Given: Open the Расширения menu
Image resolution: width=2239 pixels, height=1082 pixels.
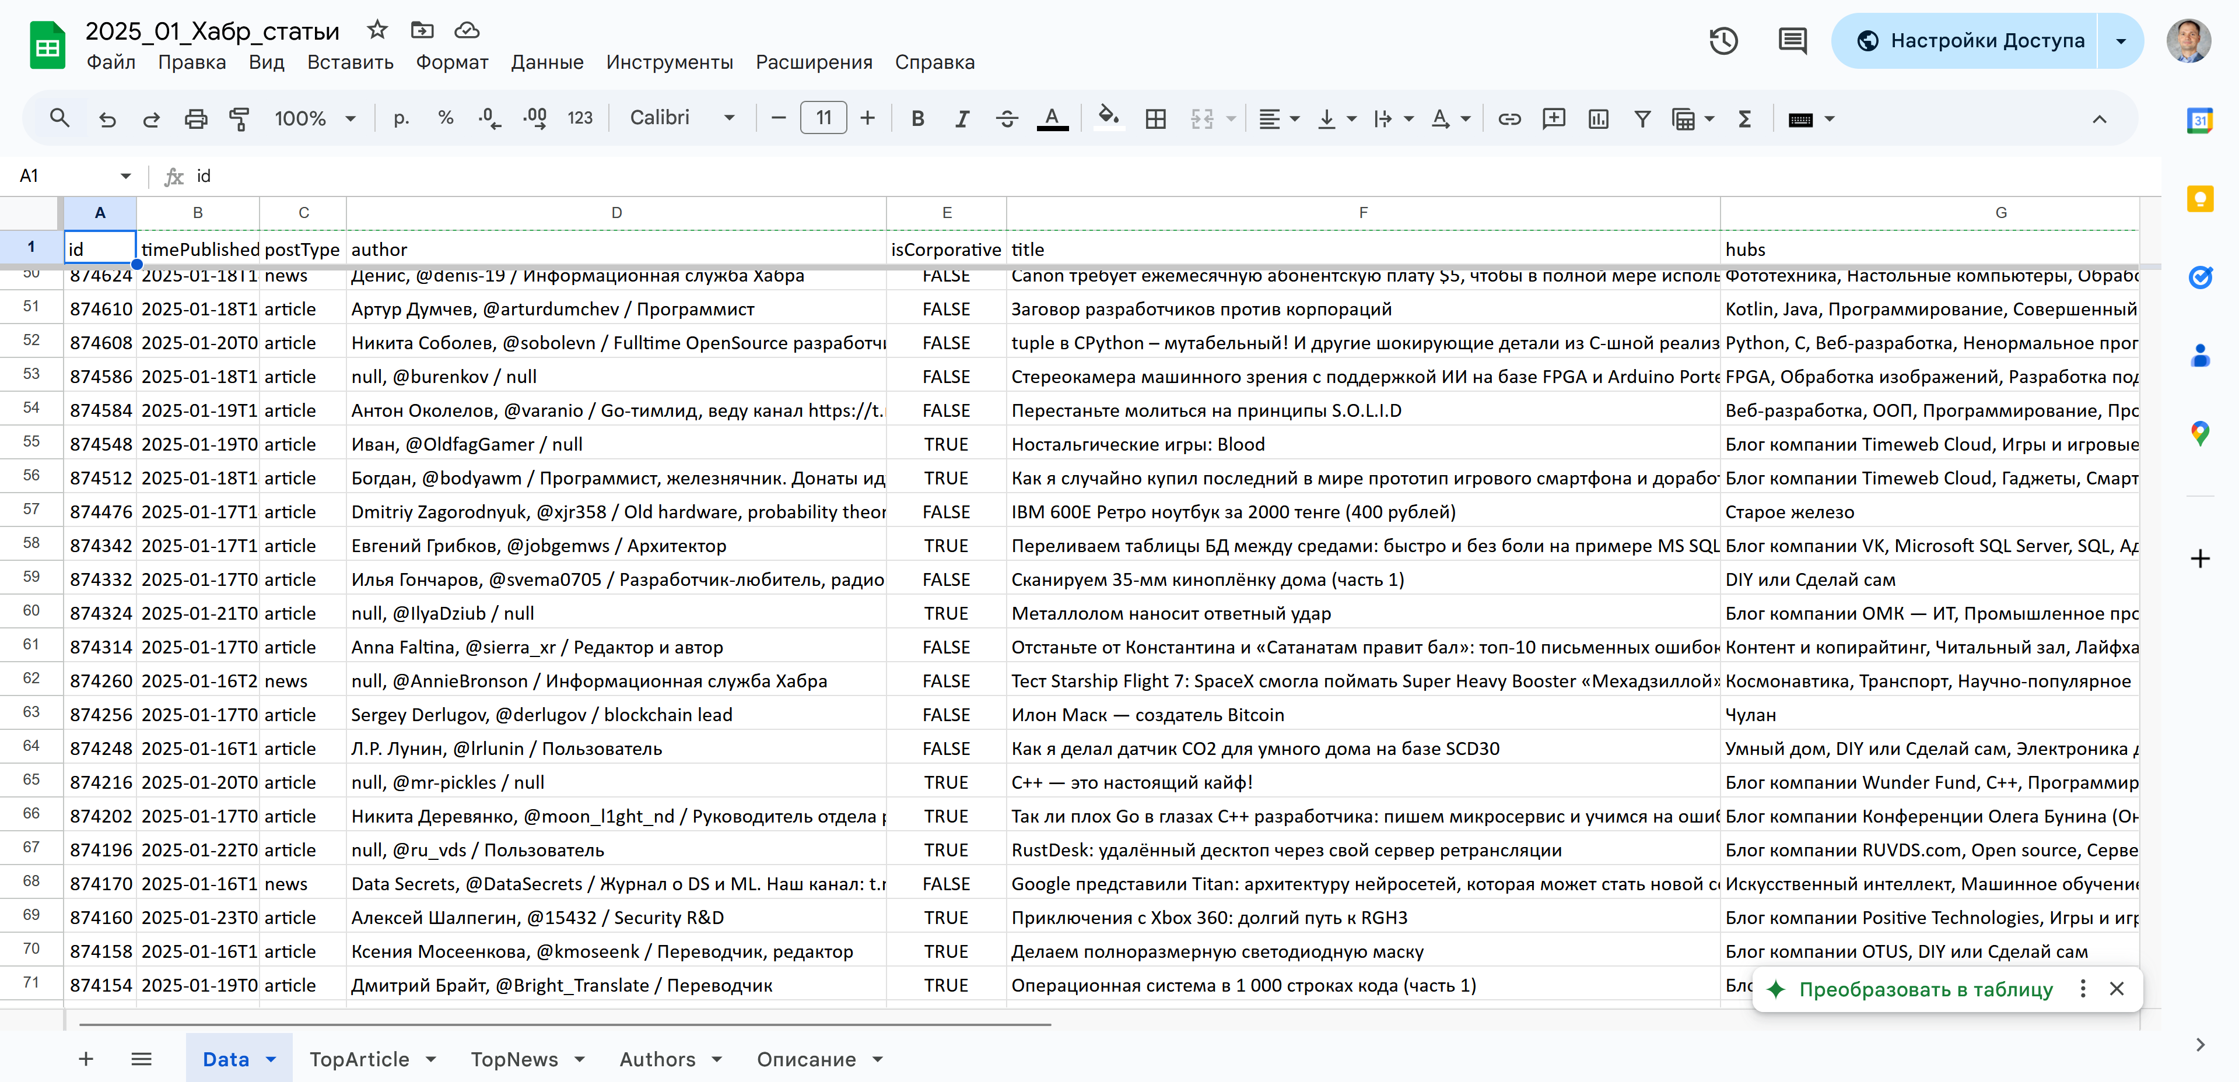Looking at the screenshot, I should coord(814,62).
